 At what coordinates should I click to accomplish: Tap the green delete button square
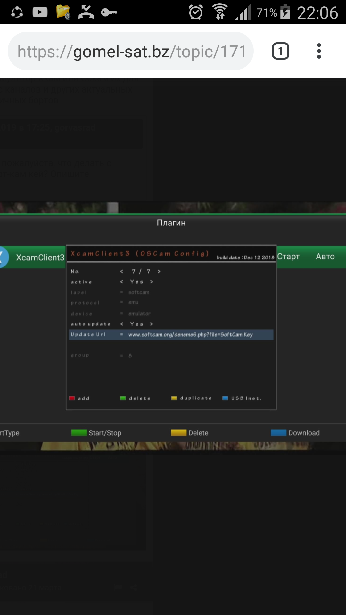[123, 398]
